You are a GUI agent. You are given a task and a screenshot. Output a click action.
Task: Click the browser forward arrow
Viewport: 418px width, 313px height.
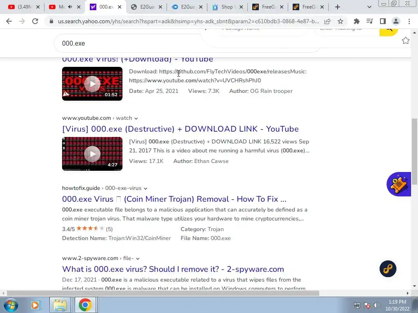tap(22, 21)
